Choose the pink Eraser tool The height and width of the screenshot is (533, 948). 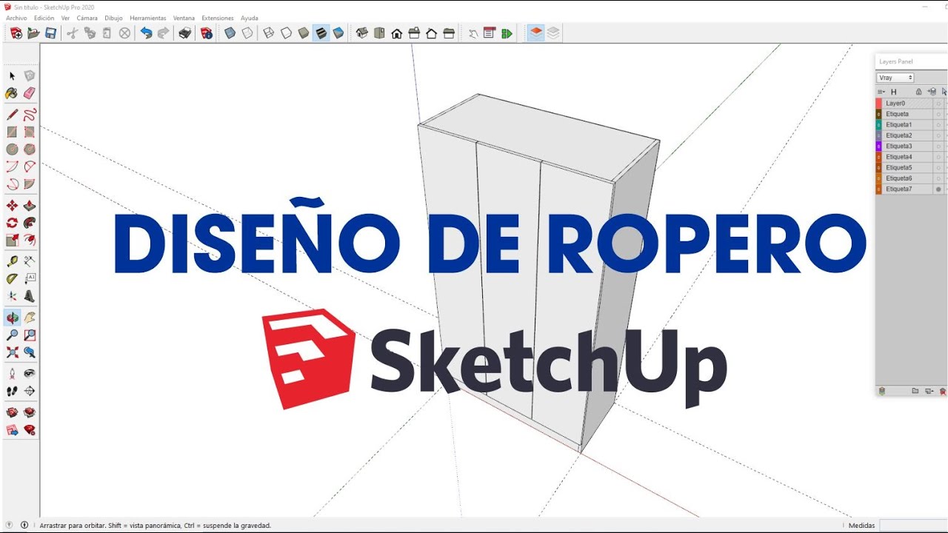point(30,93)
